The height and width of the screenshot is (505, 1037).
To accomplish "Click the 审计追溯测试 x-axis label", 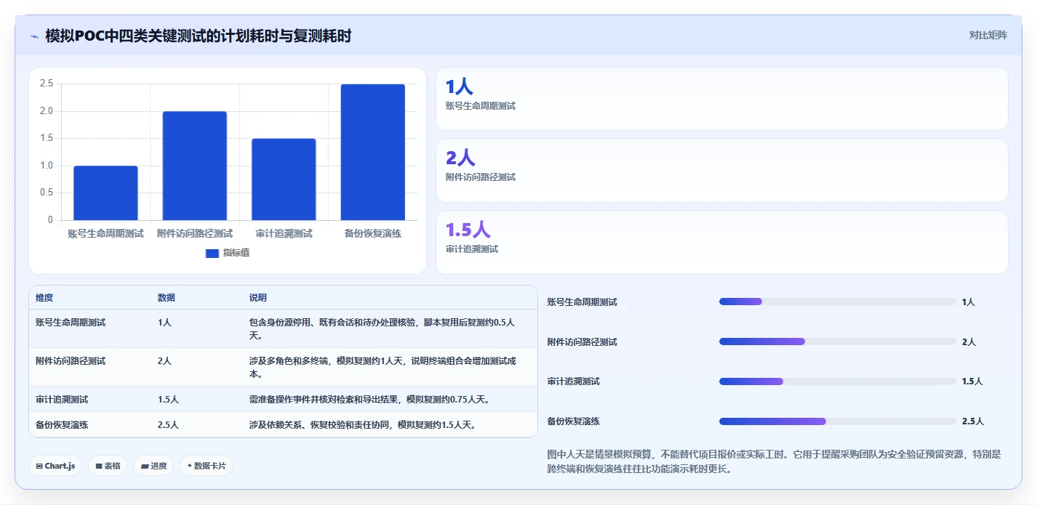I will (284, 233).
